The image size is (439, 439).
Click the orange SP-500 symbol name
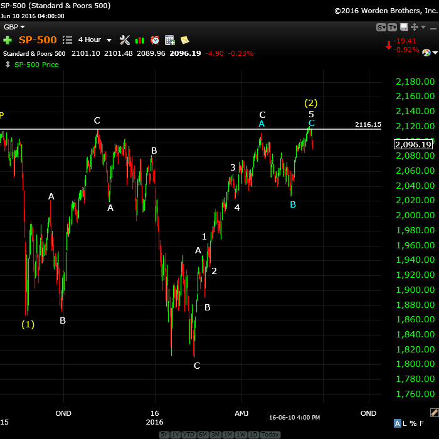[38, 40]
